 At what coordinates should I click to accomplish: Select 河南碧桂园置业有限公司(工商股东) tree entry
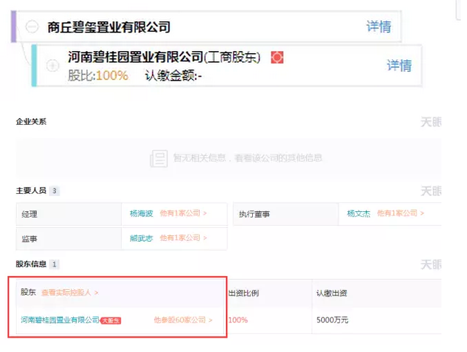pos(164,57)
